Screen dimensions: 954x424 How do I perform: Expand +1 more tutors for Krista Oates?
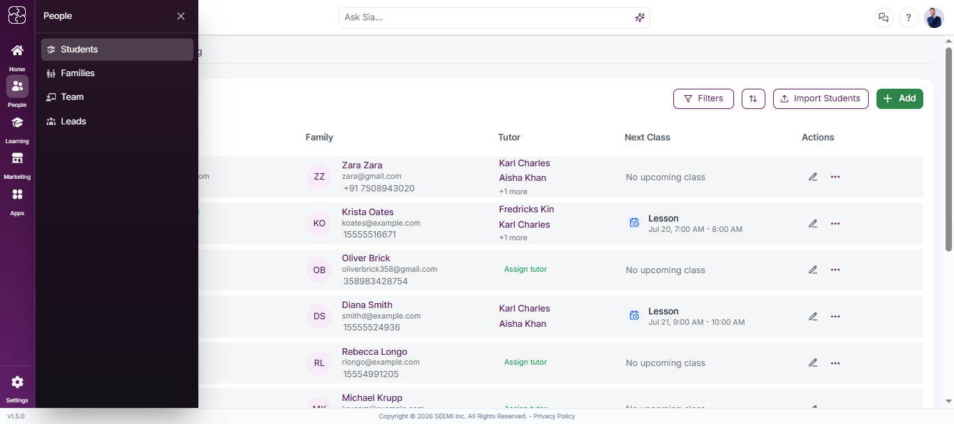click(x=513, y=237)
